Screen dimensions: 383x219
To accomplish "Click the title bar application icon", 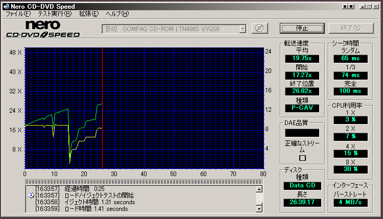I will 6,6.
